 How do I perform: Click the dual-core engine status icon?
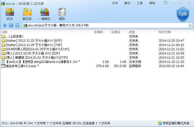coord(160,123)
